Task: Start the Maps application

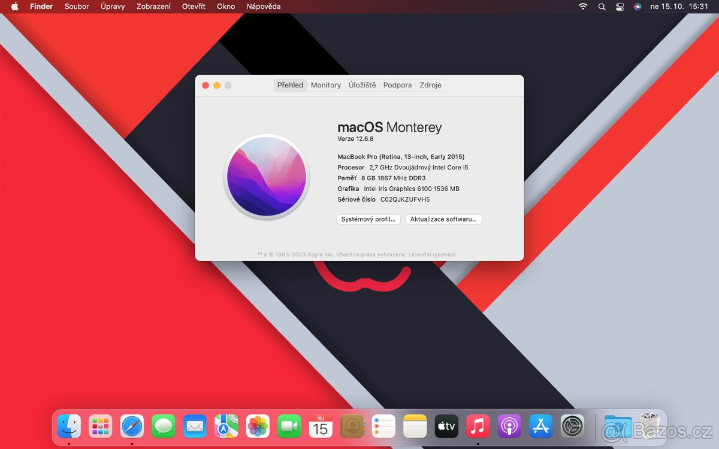Action: 226,426
